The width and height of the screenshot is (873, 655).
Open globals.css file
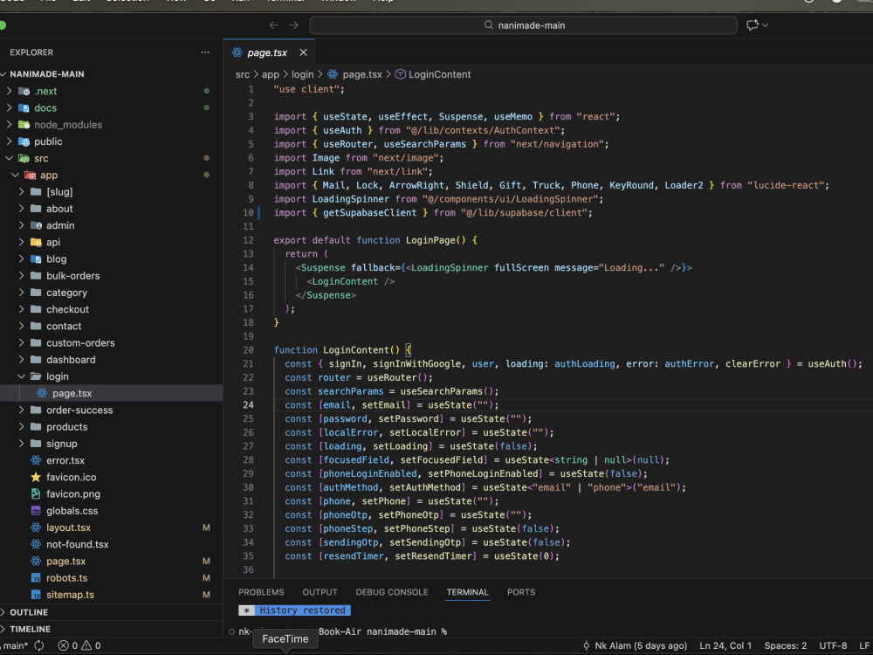pos(72,511)
